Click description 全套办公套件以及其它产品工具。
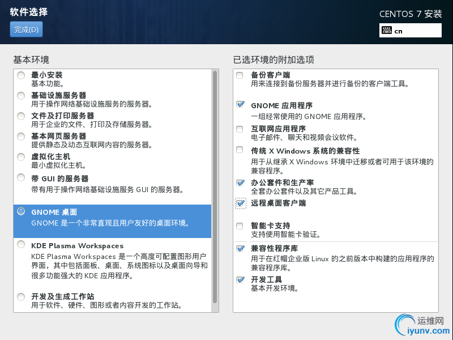 (x=305, y=192)
